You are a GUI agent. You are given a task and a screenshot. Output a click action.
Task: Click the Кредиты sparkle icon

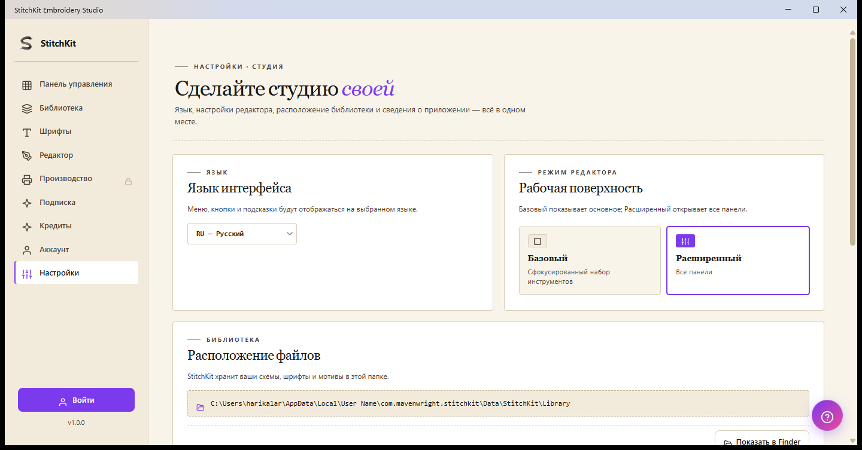click(27, 226)
